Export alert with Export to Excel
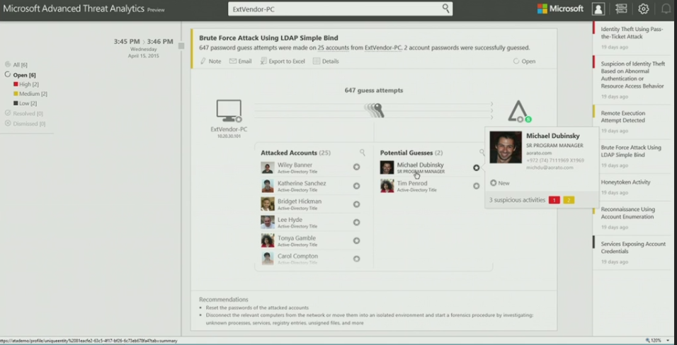677x345 pixels. point(283,62)
